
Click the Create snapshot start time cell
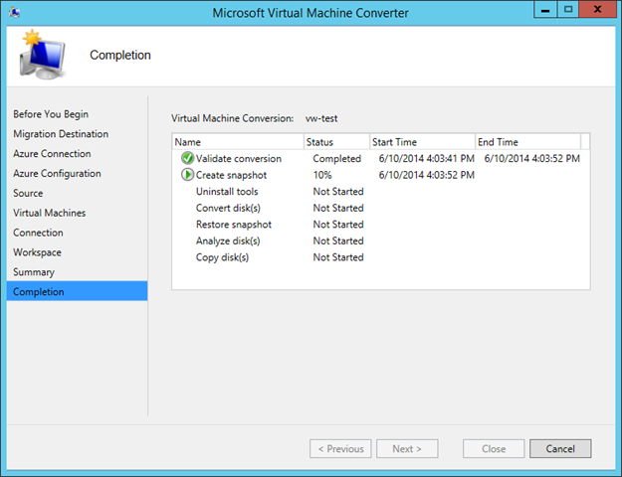[x=426, y=175]
